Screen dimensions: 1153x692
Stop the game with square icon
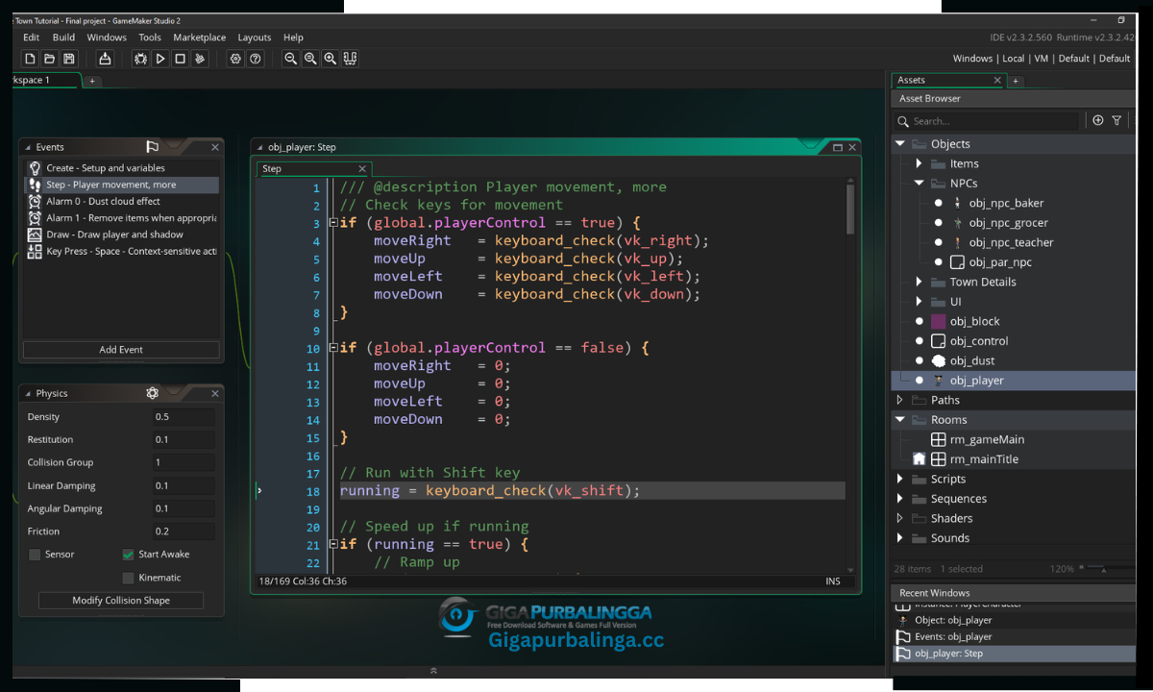[180, 59]
